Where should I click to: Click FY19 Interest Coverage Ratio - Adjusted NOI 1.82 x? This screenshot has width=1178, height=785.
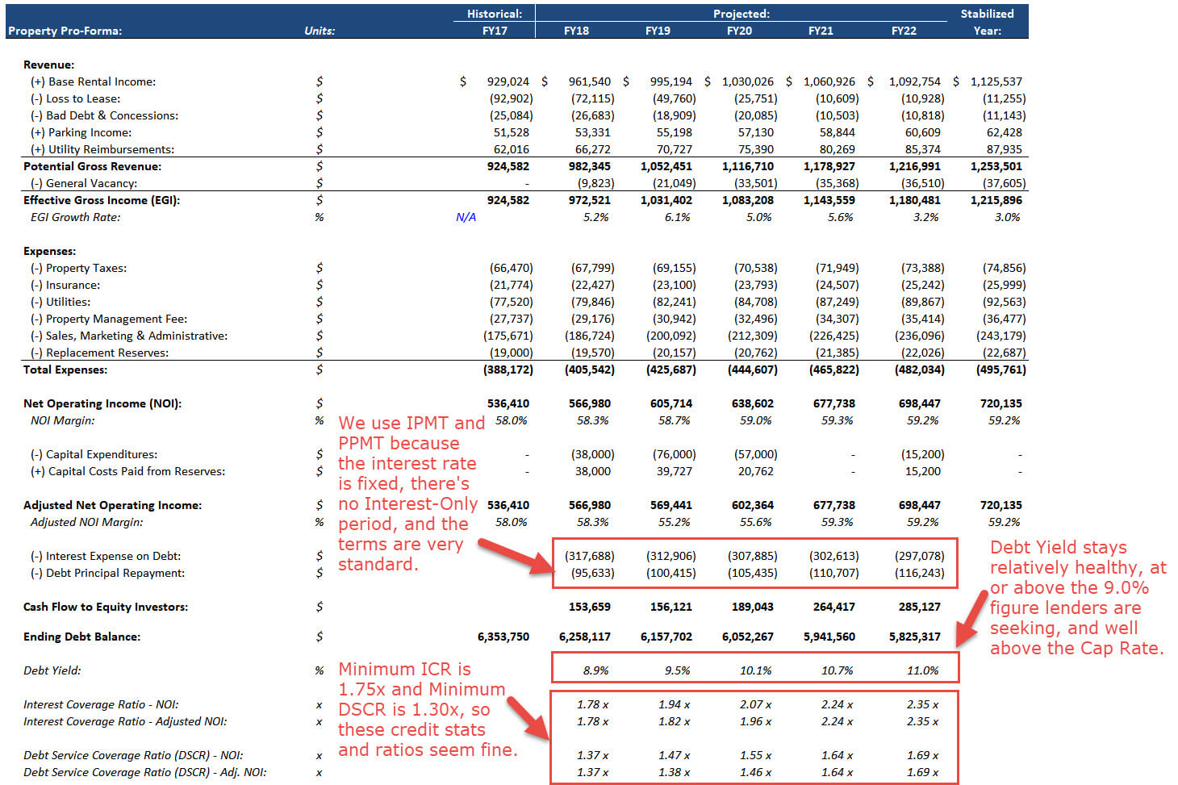click(674, 721)
